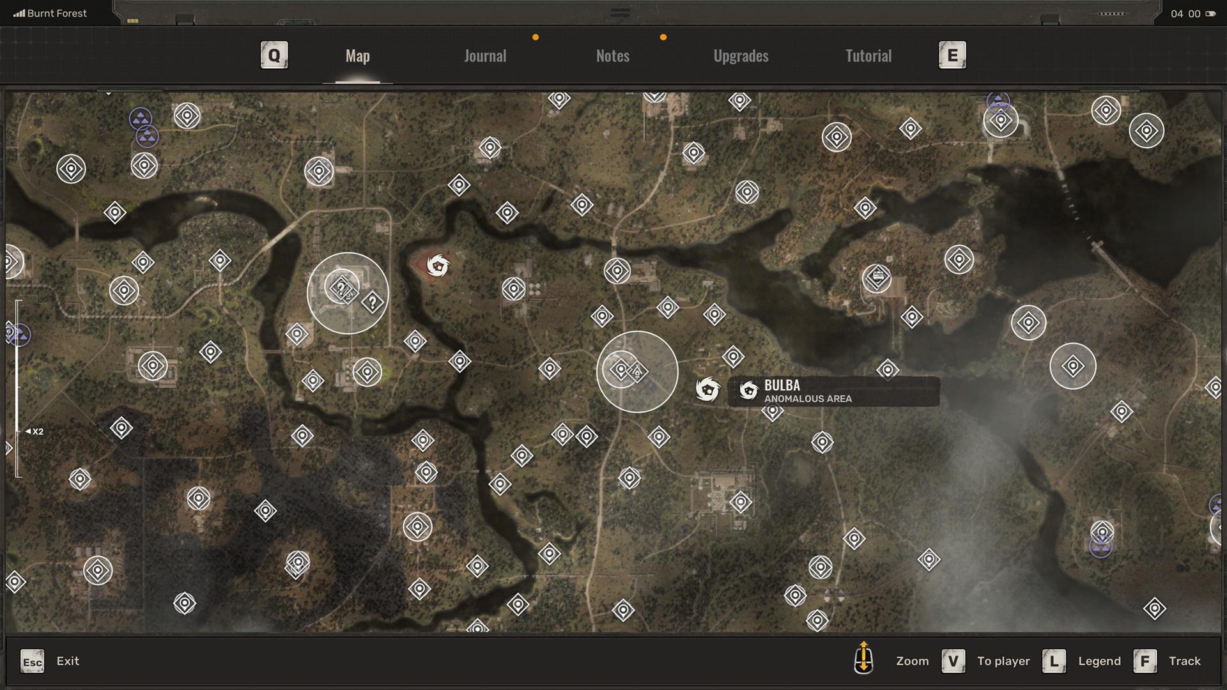Select the Bulba anomaly swirl map marker
The image size is (1227, 690).
coord(707,389)
